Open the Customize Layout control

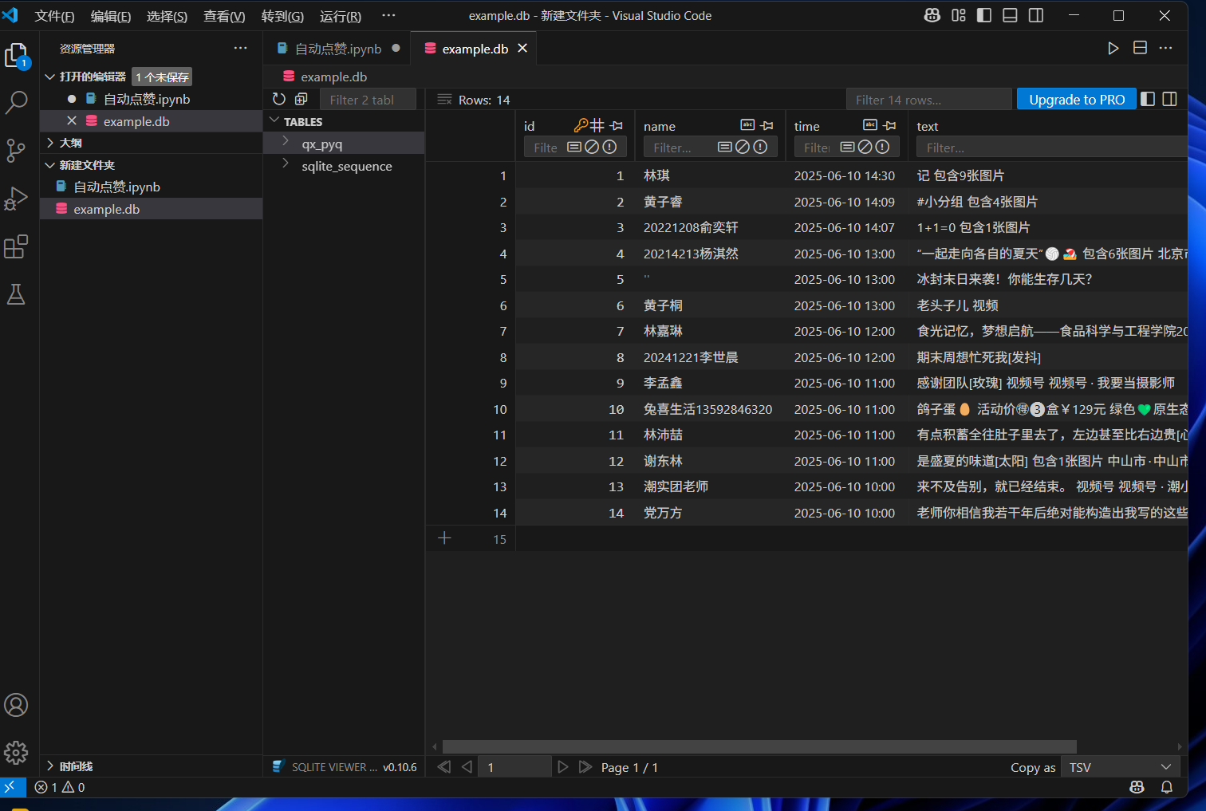coord(959,15)
